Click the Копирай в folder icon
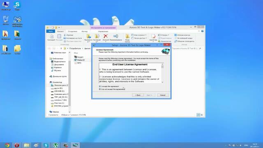 coord(97,38)
